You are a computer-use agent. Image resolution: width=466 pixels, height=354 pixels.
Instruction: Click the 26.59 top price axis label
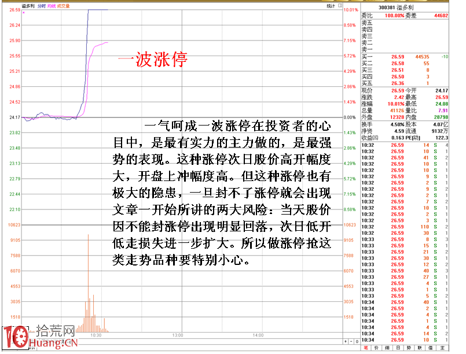point(15,10)
